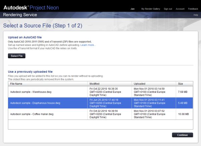201x146 pixels.
Task: Click the 10.08 MB size cell
Action: pyautogui.click(x=183, y=114)
